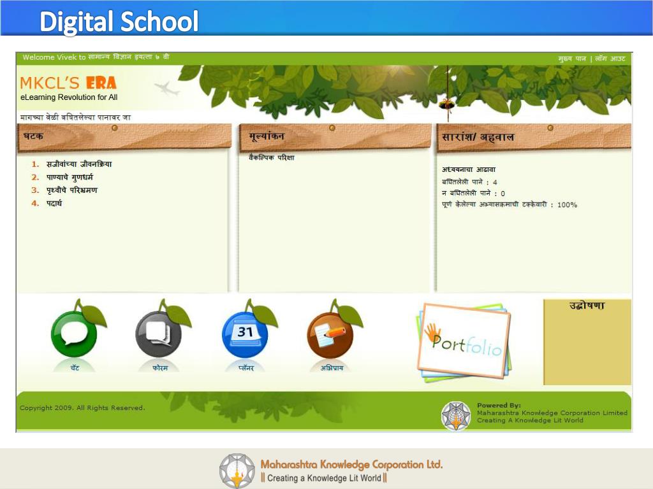Open the blue planner calendar icon

[246, 334]
